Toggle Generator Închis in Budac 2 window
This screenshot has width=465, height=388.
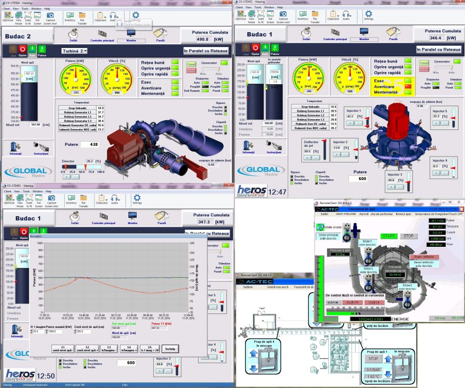tap(191, 71)
